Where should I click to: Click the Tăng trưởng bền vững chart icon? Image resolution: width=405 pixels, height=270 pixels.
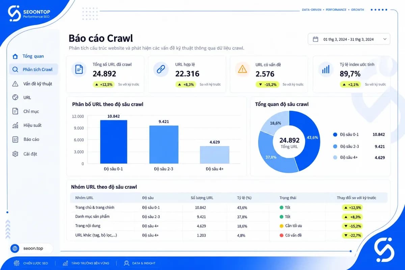(65, 263)
